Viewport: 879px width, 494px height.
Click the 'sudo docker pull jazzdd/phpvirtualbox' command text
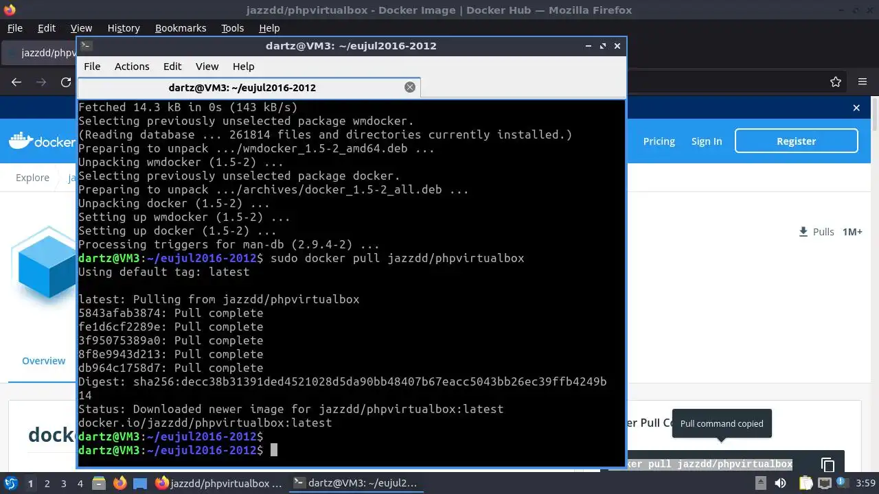[398, 258]
